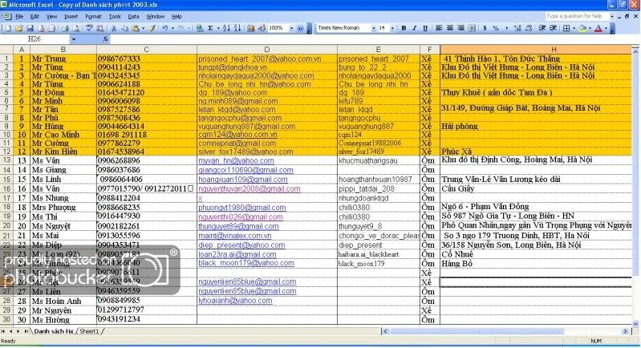
Task: Select the Danh sách Fix sheet tab
Action: tap(53, 331)
